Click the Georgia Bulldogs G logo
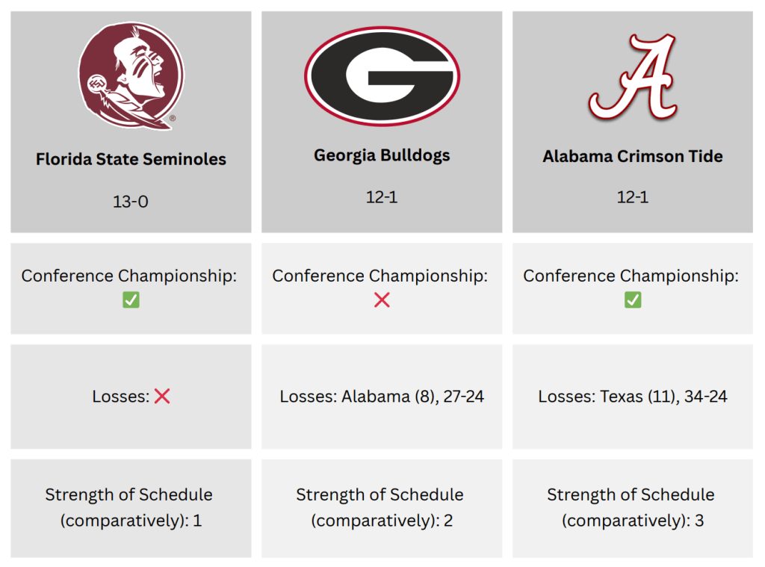765x567 pixels. click(x=382, y=76)
